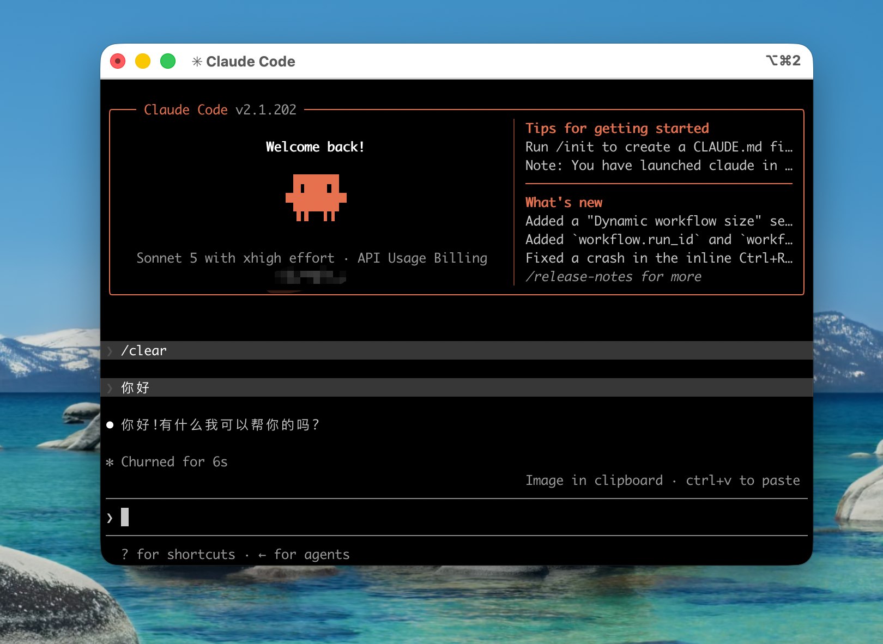Screen dimensions: 883x644
Task: Click the 'Added `workflow.run_id`' line
Action: click(x=659, y=240)
